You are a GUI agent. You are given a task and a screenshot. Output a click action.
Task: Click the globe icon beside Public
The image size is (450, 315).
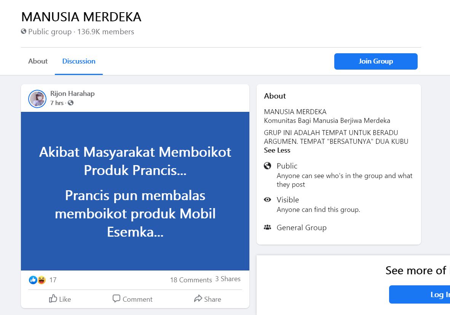click(x=268, y=166)
